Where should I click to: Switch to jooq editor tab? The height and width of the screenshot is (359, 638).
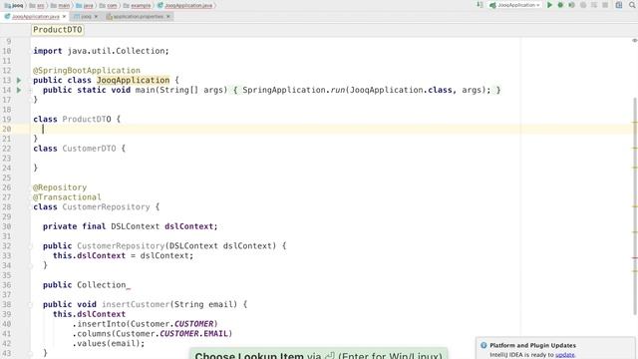pyautogui.click(x=86, y=16)
